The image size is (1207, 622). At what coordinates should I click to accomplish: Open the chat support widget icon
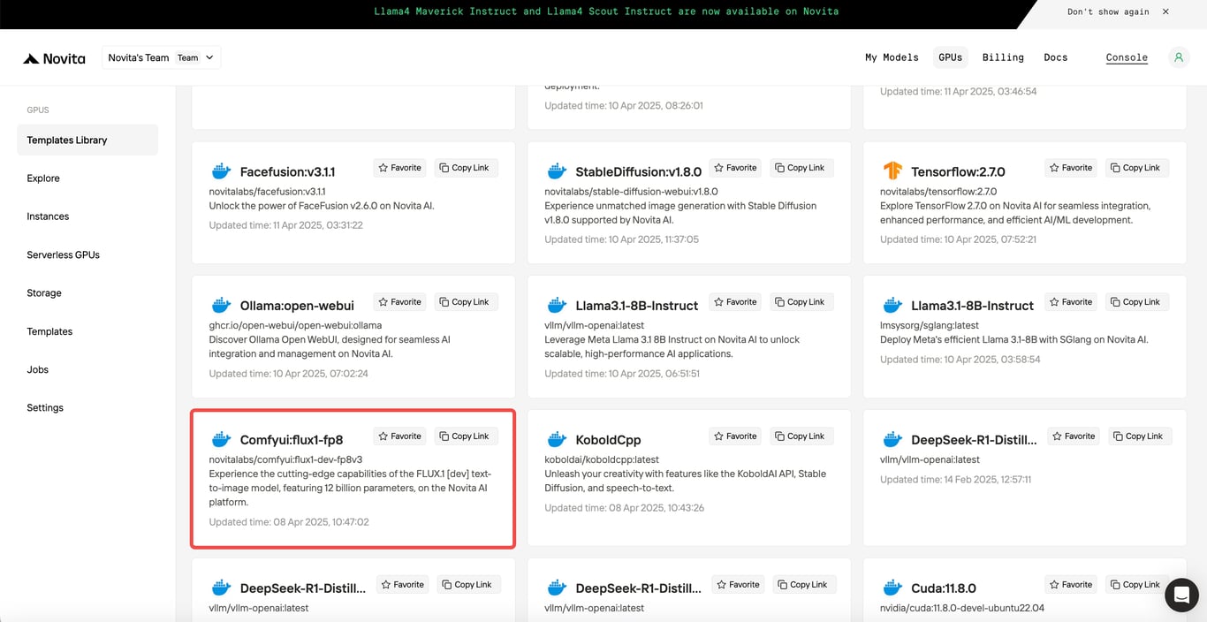1181,595
